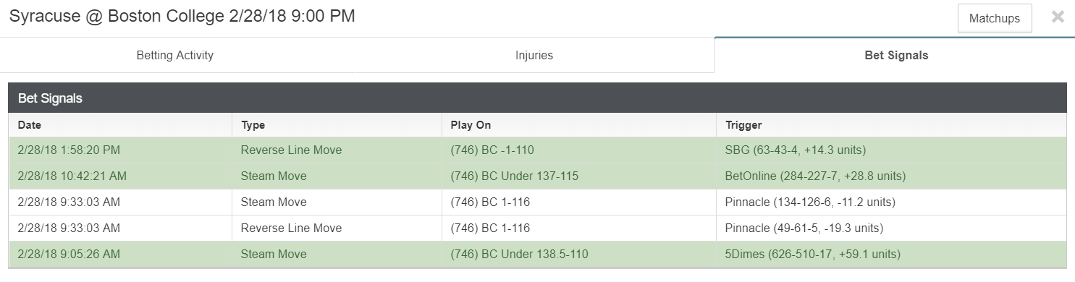Image resolution: width=1075 pixels, height=282 pixels.
Task: Select Pinnacle (49-61-5, -19.3 units) cell
Action: (x=891, y=228)
